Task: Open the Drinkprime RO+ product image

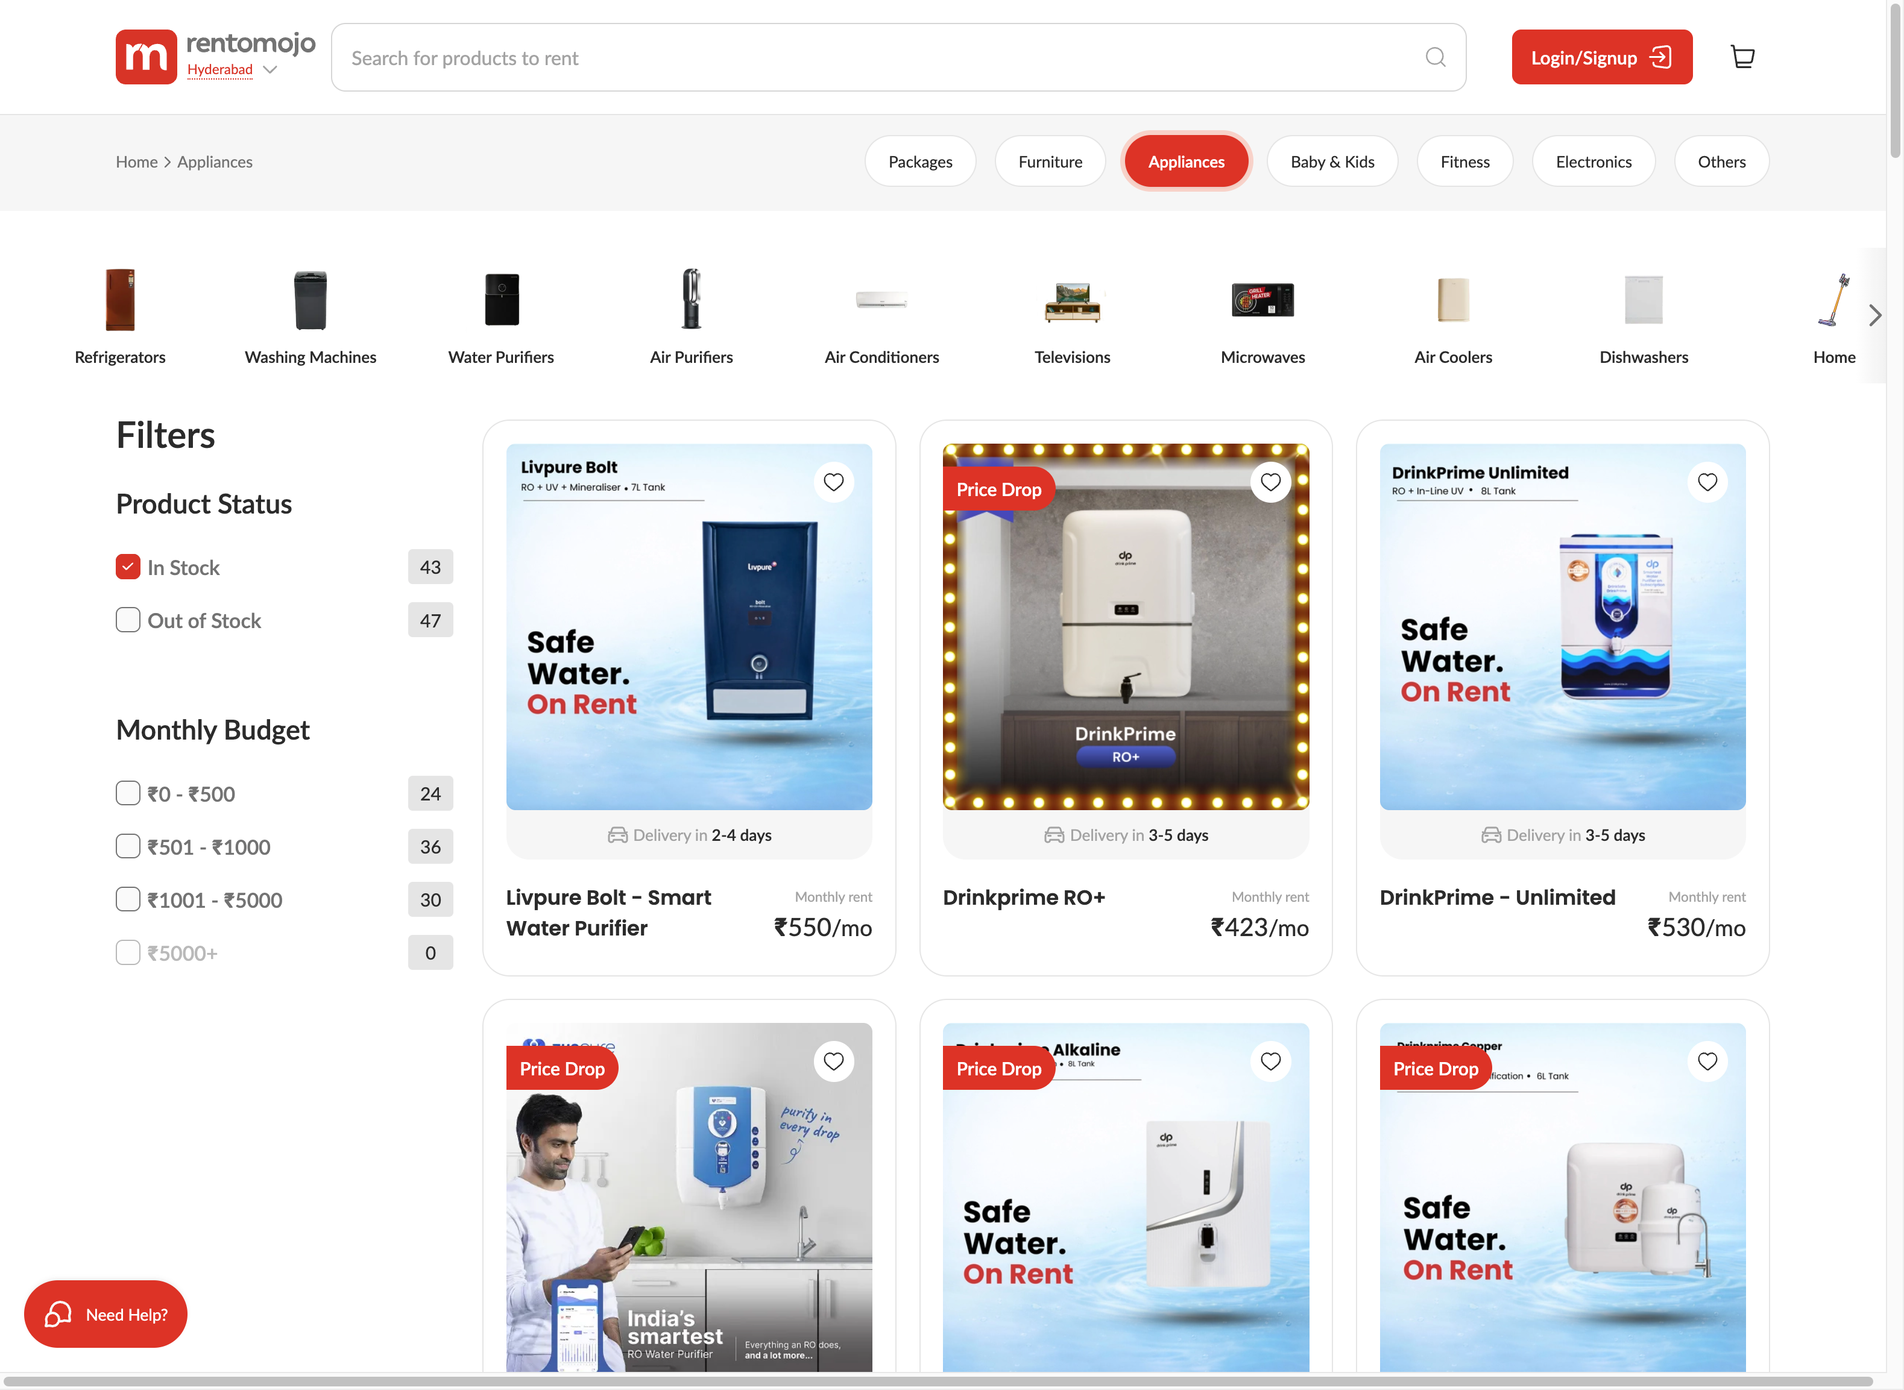Action: (1126, 627)
